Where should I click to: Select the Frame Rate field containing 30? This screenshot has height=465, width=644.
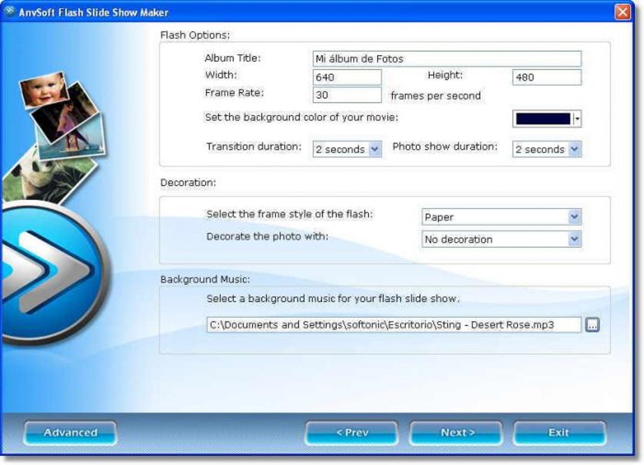pyautogui.click(x=346, y=95)
